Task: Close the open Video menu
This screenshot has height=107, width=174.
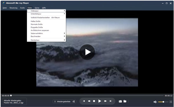Action: [x=30, y=8]
